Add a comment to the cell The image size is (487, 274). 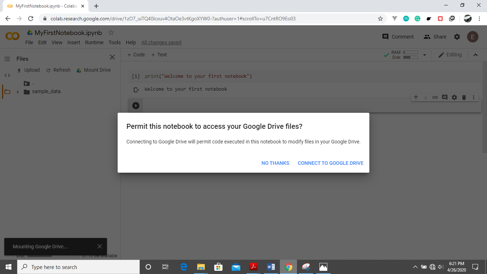point(445,97)
